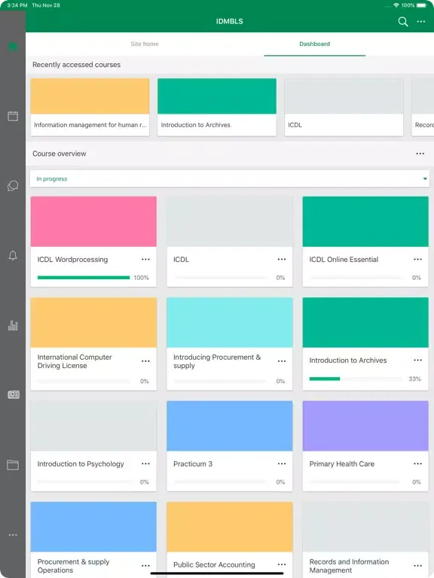Viewport: 434px width, 578px height.
Task: Open options for ICDL Wordprocessing course
Action: [145, 260]
